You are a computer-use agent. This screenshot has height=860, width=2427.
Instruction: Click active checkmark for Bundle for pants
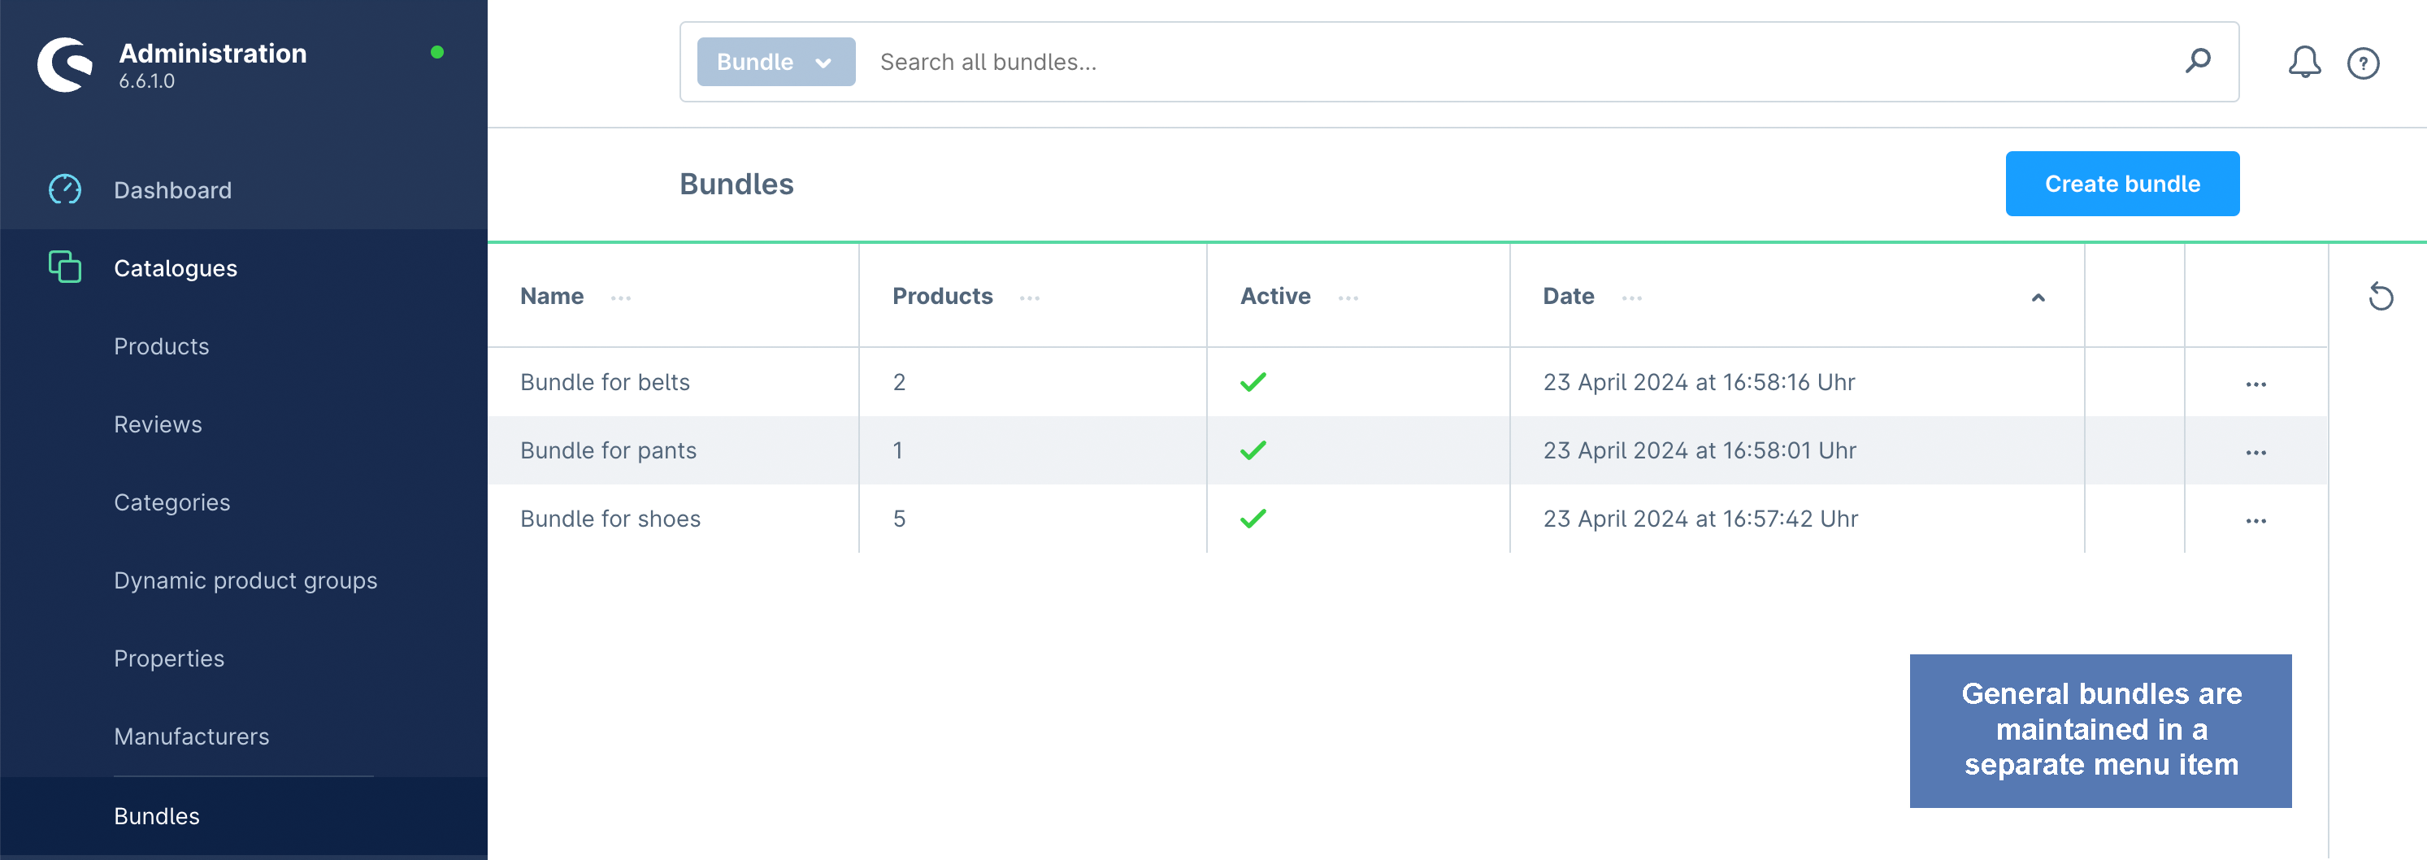point(1253,450)
